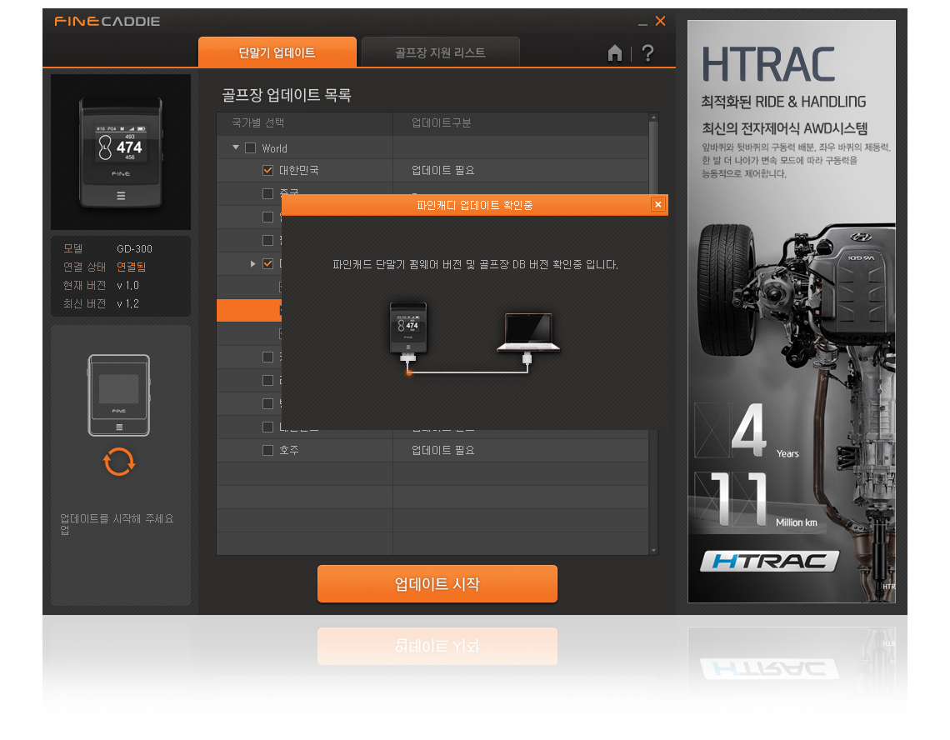Open the help question mark icon

coord(647,53)
